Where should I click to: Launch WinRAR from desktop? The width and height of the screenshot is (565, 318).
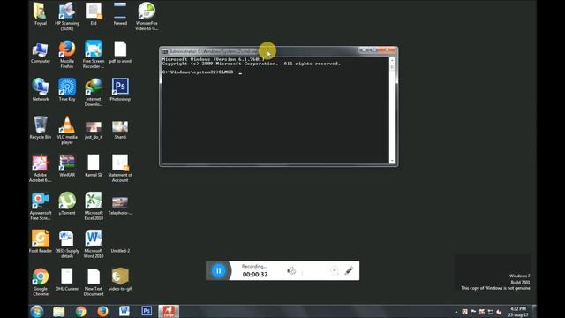(x=67, y=166)
